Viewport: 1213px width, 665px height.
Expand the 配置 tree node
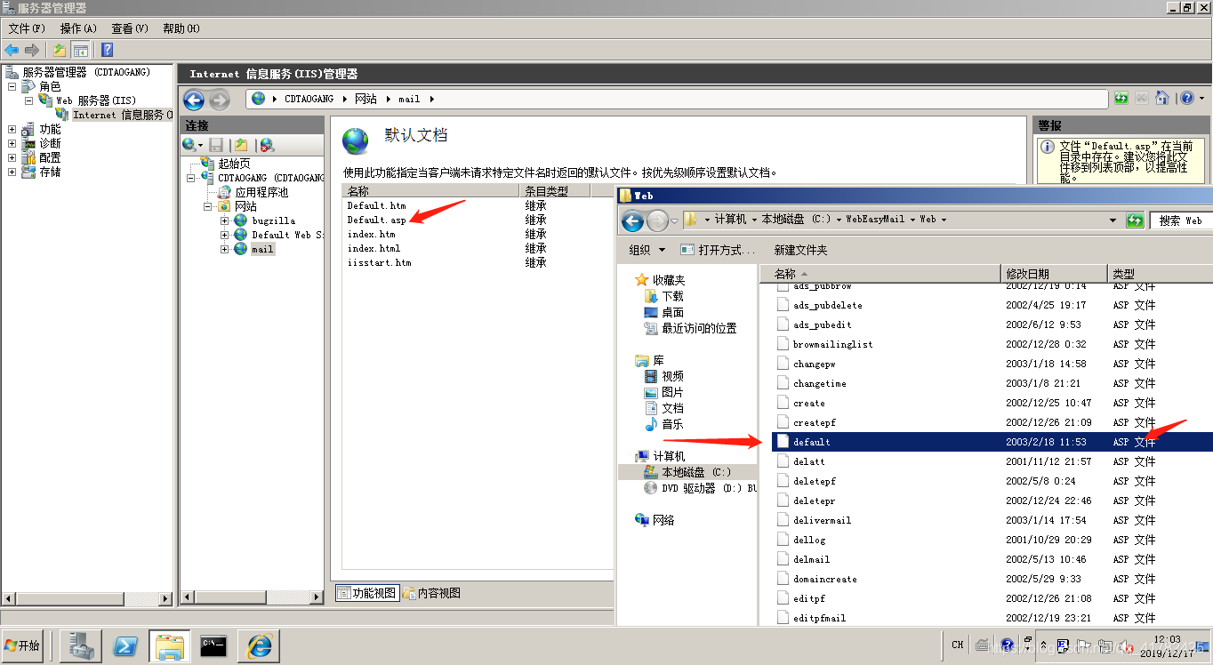[12, 158]
